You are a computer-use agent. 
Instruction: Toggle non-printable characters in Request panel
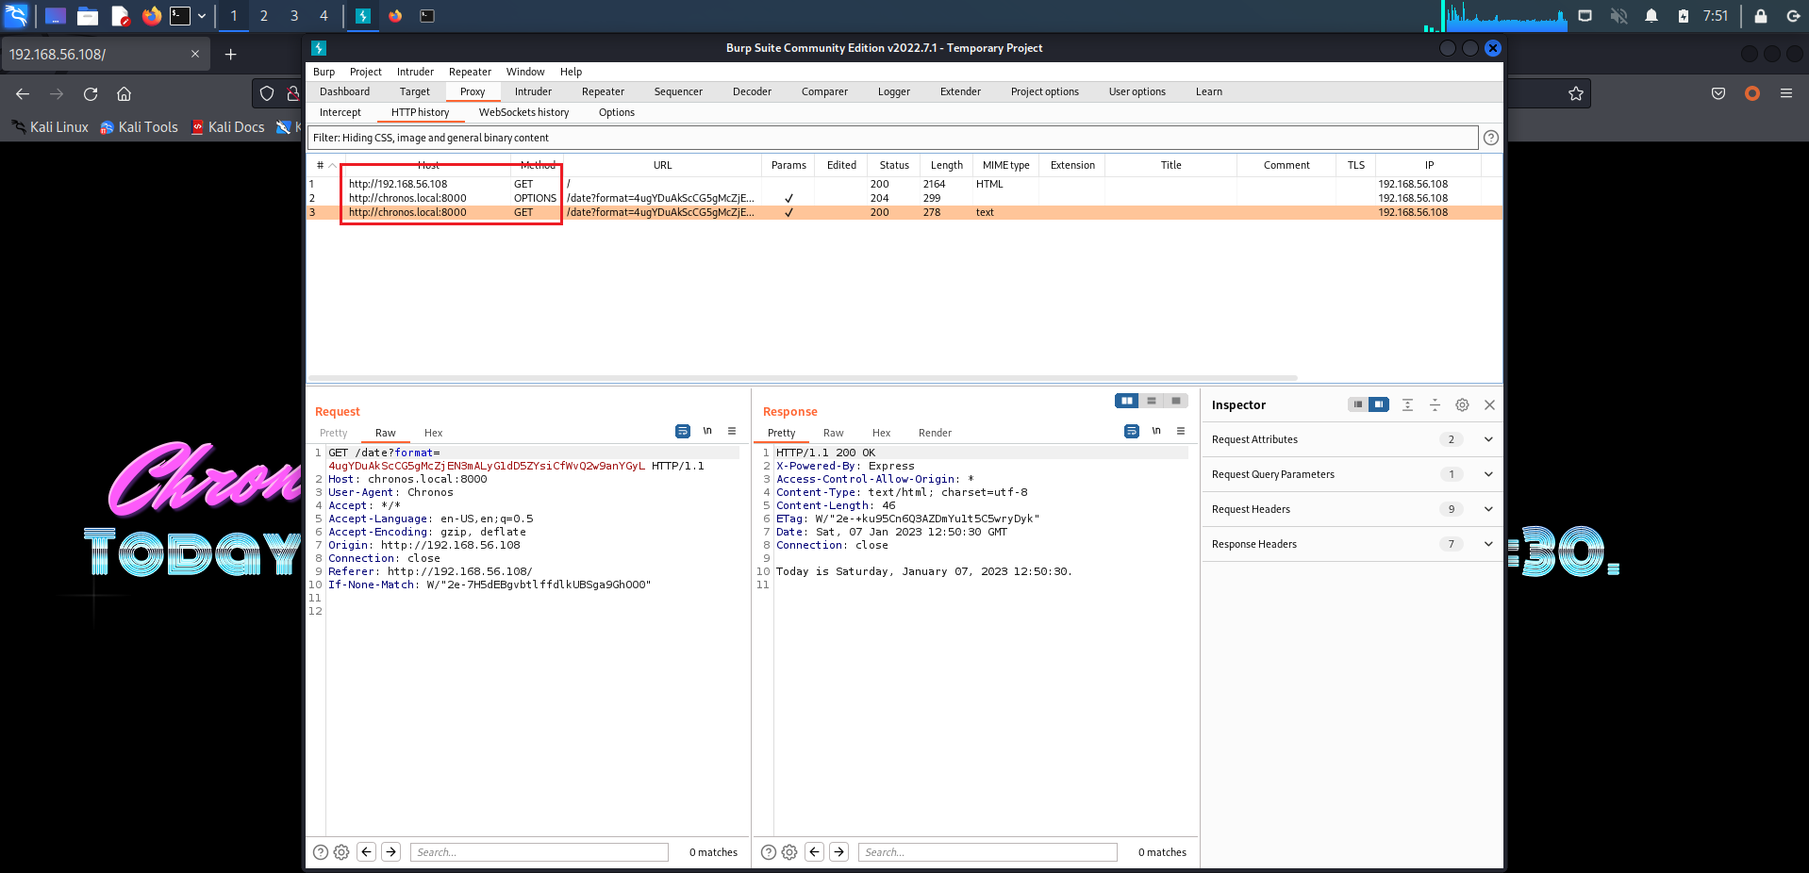707,431
